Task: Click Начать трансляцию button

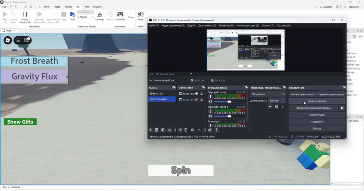Action: [x=303, y=94]
